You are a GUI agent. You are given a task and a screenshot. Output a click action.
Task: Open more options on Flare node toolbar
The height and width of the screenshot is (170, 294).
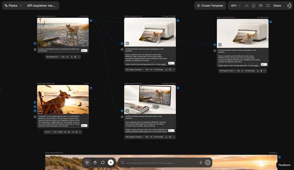265,71
